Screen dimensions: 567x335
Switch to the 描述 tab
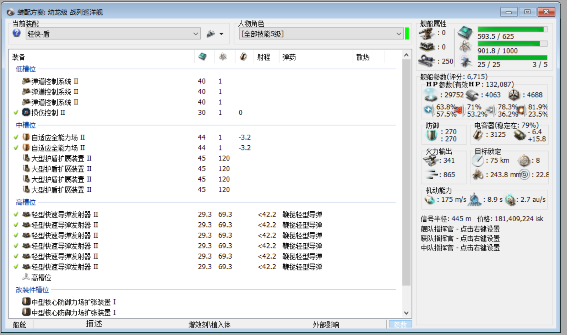[x=94, y=324]
